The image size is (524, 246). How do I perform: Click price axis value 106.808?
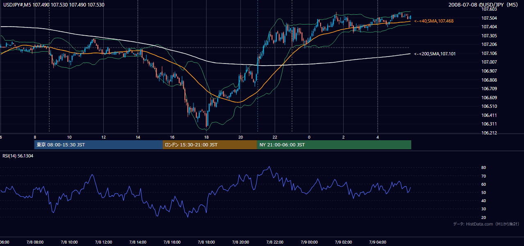[x=489, y=80]
